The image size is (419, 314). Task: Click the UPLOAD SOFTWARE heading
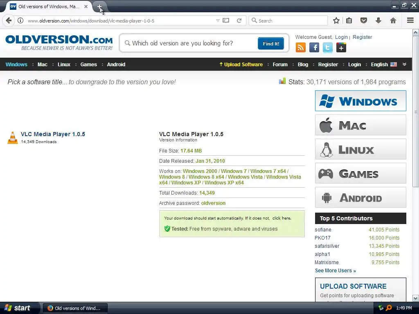coord(353,286)
